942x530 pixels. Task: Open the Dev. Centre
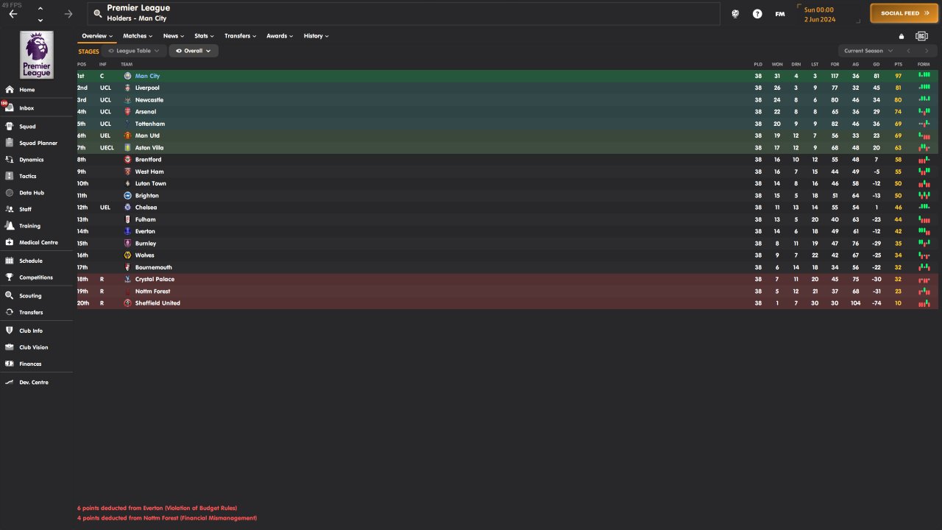coord(33,382)
